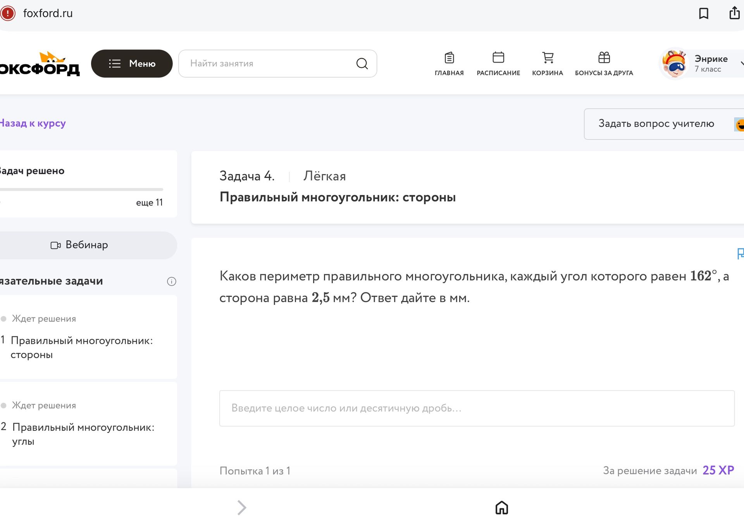This screenshot has height=516, width=744.
Task: Open the РАСПИСАНИЕ calendar
Action: coord(498,64)
